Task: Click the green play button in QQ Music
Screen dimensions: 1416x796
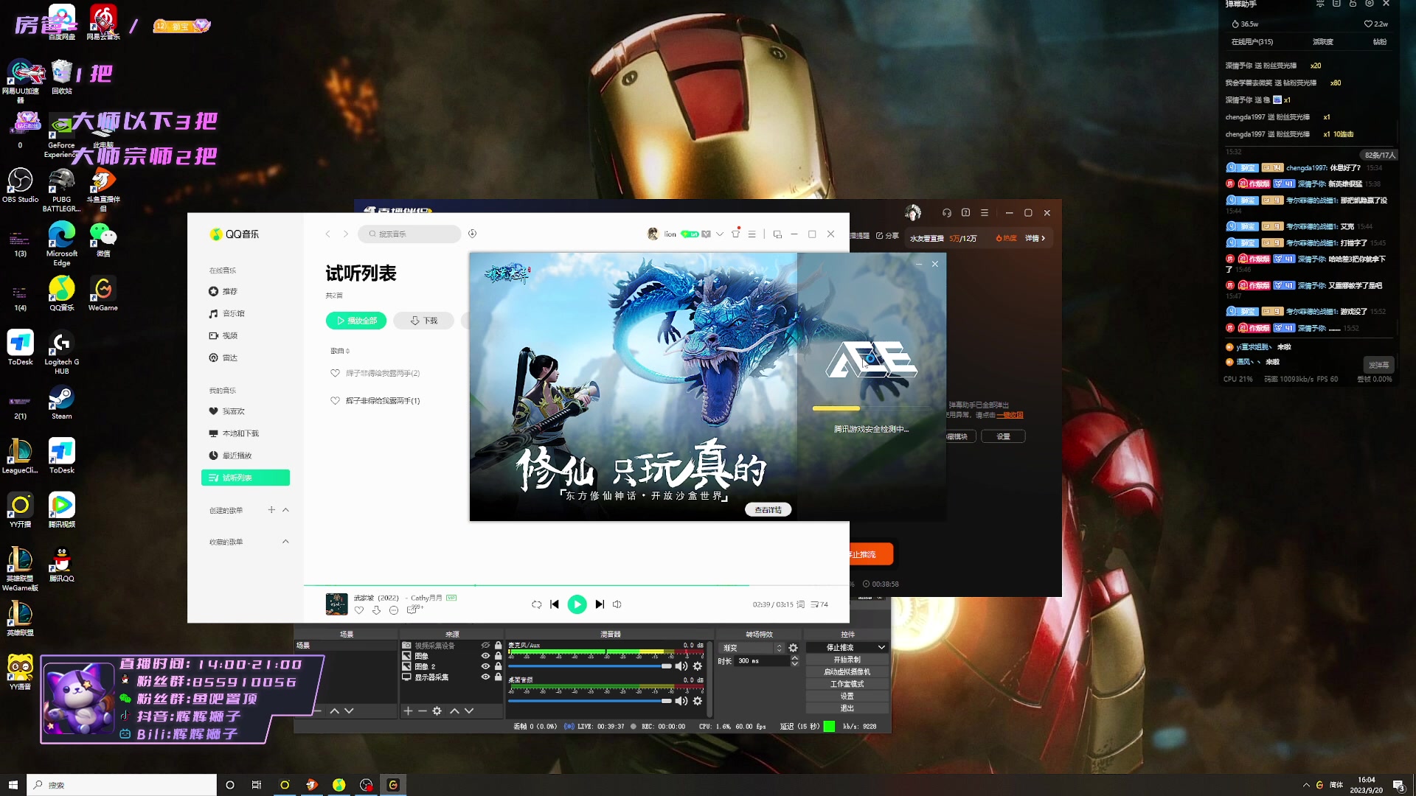Action: (577, 604)
